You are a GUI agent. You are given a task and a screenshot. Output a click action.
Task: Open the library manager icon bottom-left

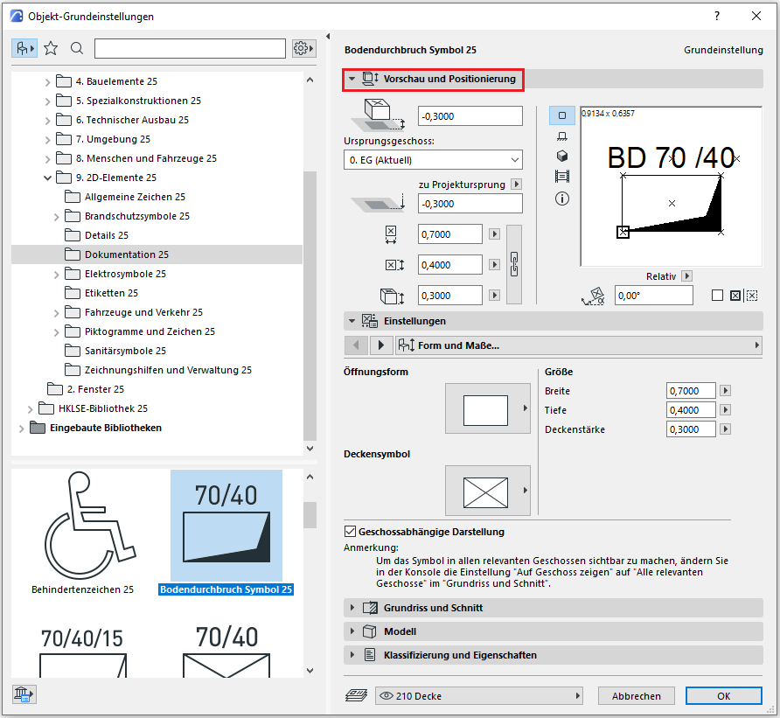(x=24, y=694)
